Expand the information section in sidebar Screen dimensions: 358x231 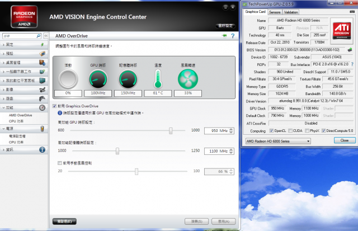tap(3, 150)
